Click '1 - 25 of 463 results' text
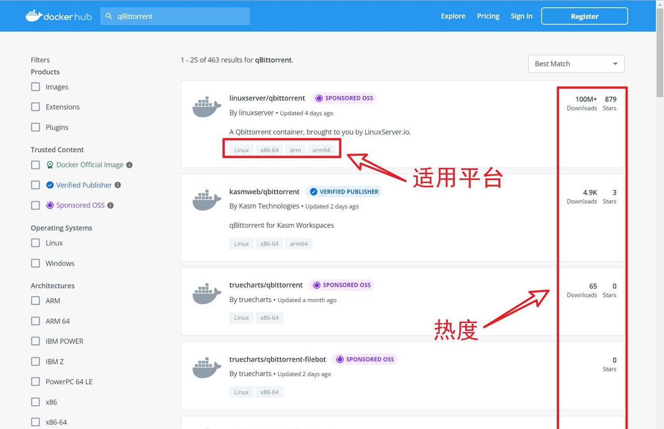The image size is (664, 429). pyautogui.click(x=216, y=60)
